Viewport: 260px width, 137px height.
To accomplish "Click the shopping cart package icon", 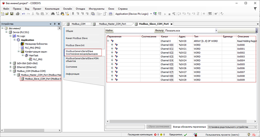I will coord(216,14).
